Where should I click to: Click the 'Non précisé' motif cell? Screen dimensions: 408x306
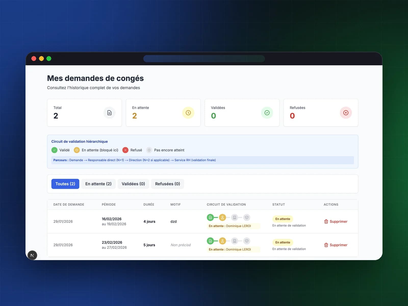(x=181, y=245)
